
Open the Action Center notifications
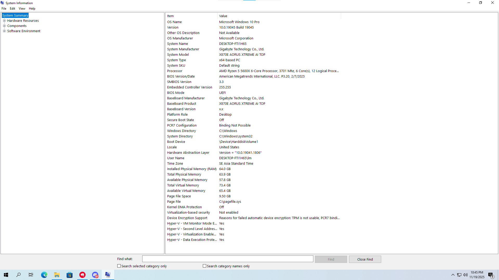click(491, 275)
